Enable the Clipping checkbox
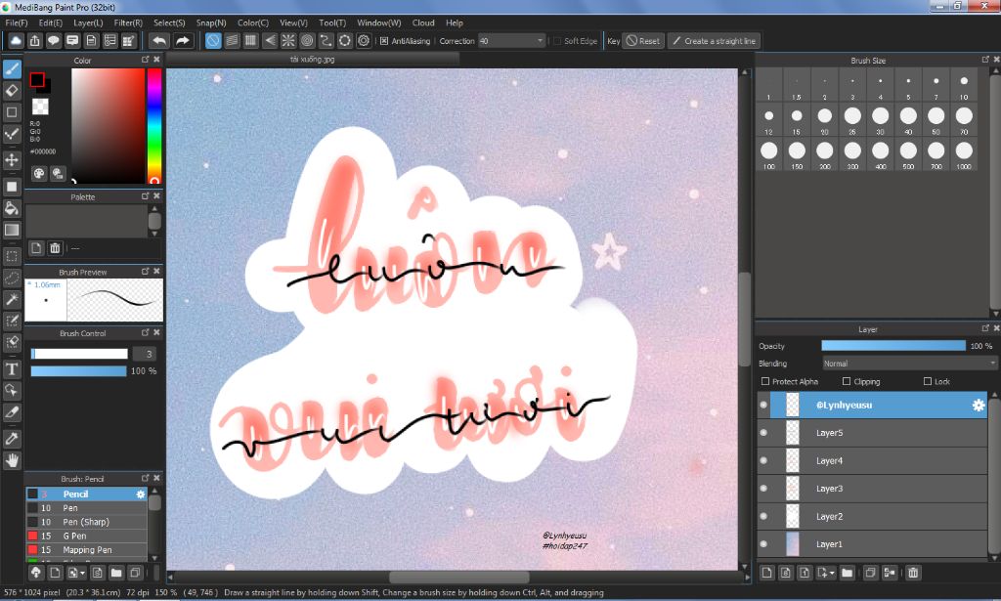This screenshot has width=1001, height=601. pyautogui.click(x=847, y=381)
